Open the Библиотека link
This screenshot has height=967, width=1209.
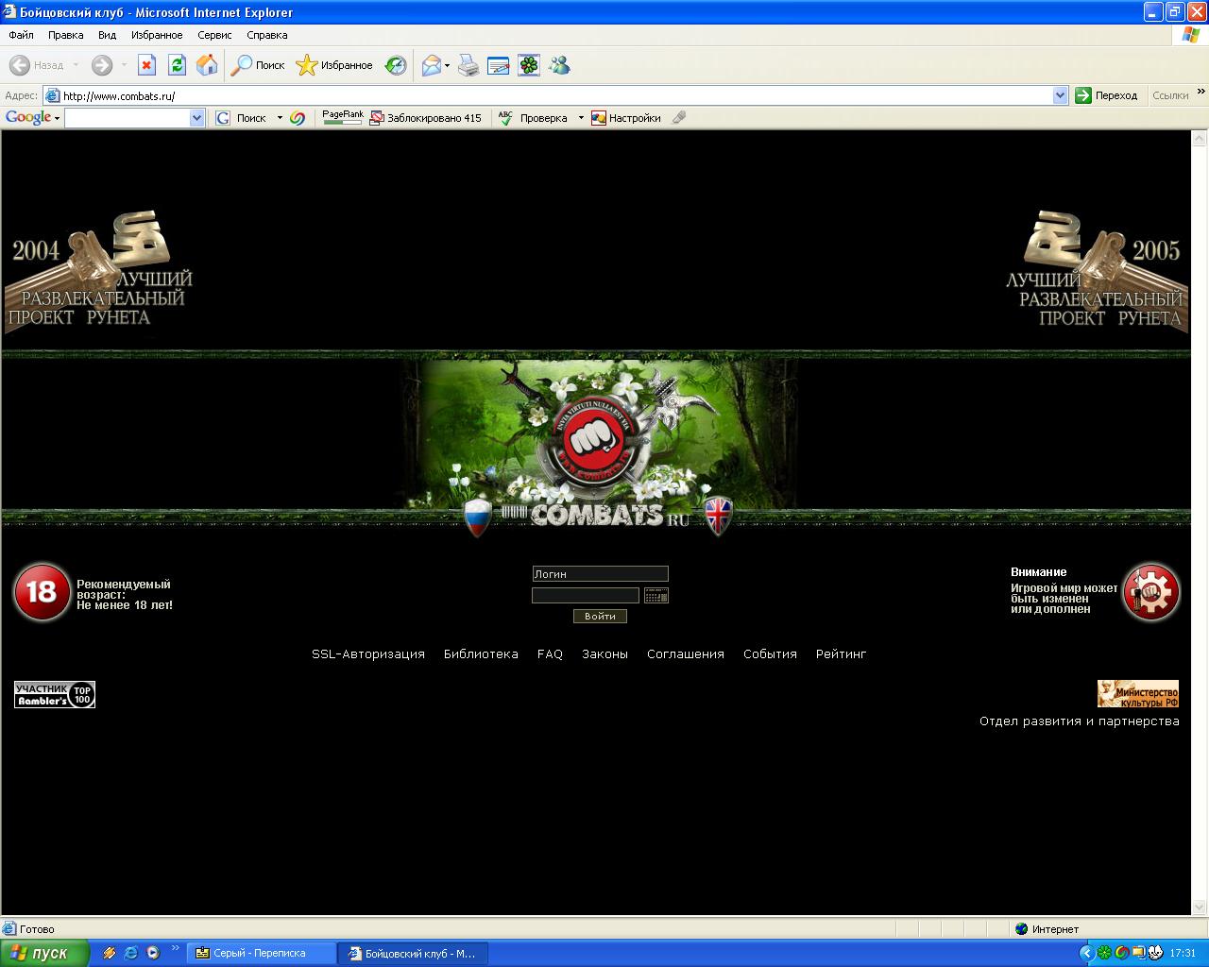pos(481,653)
